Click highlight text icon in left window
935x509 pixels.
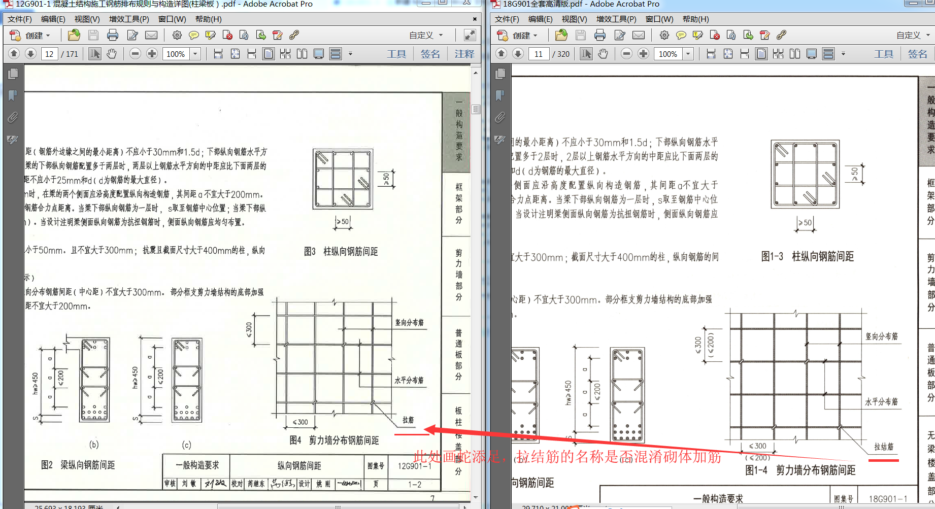211,35
